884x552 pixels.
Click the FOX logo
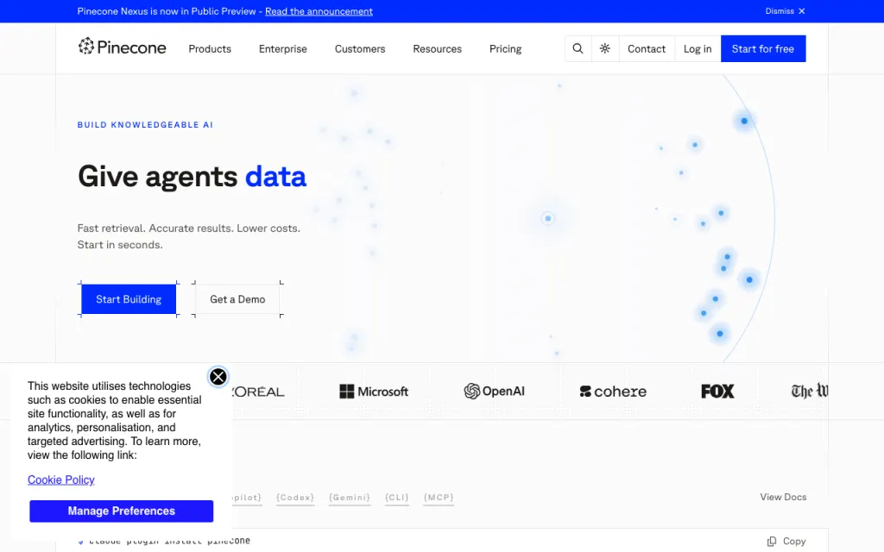click(x=717, y=392)
